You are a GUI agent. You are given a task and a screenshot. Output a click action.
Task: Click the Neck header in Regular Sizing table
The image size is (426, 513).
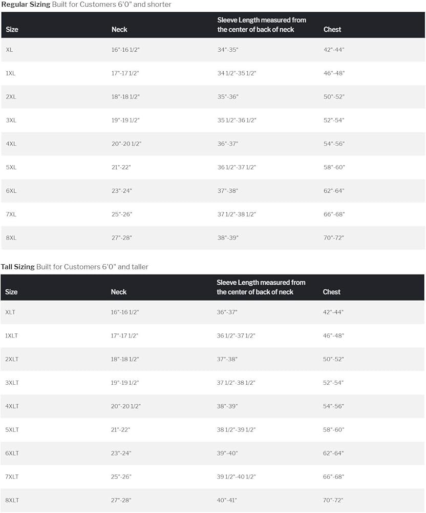coord(119,30)
